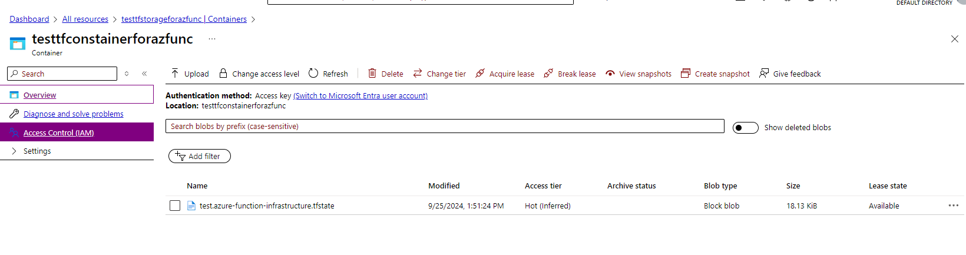The width and height of the screenshot is (966, 255).
Task: Open the row context menu for tfstate blob
Action: 954,206
